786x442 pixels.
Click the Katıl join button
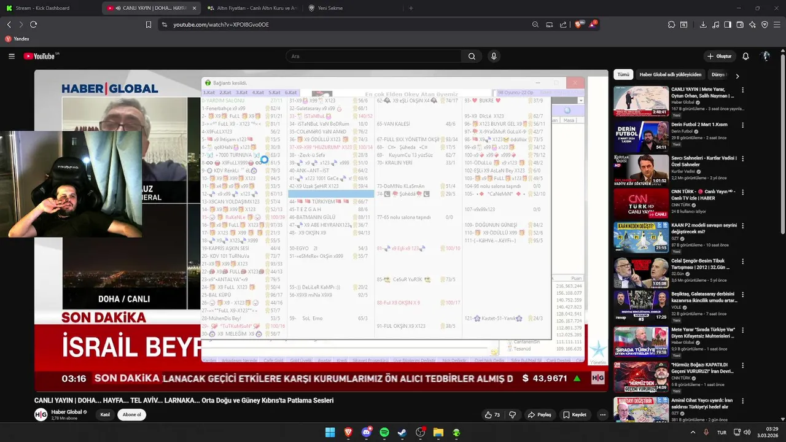tap(105, 414)
